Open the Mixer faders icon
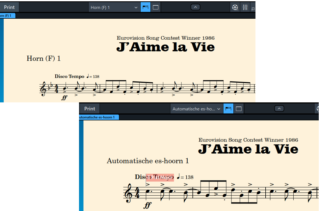 tap(245, 8)
